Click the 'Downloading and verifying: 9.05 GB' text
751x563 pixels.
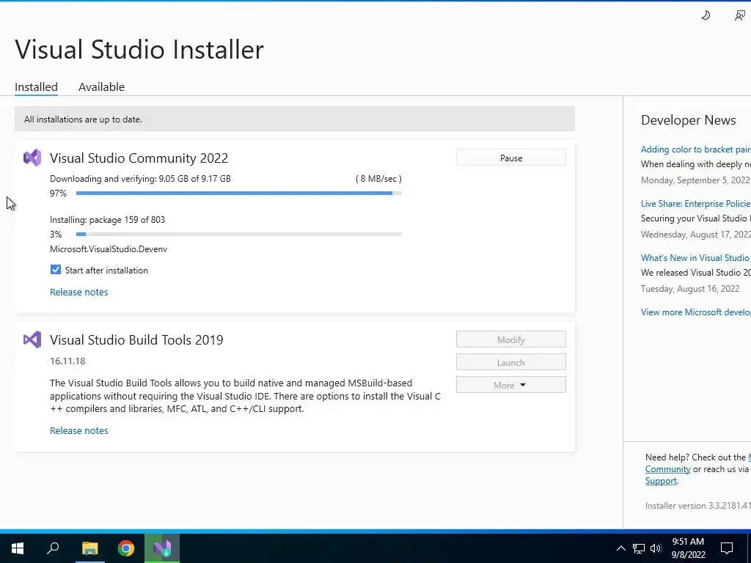140,179
